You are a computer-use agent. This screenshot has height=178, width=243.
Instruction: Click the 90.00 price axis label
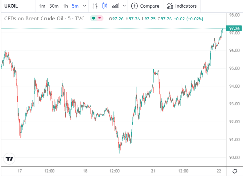click(x=234, y=157)
